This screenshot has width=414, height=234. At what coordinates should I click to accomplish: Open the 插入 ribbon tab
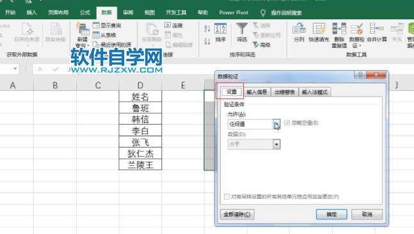click(31, 12)
